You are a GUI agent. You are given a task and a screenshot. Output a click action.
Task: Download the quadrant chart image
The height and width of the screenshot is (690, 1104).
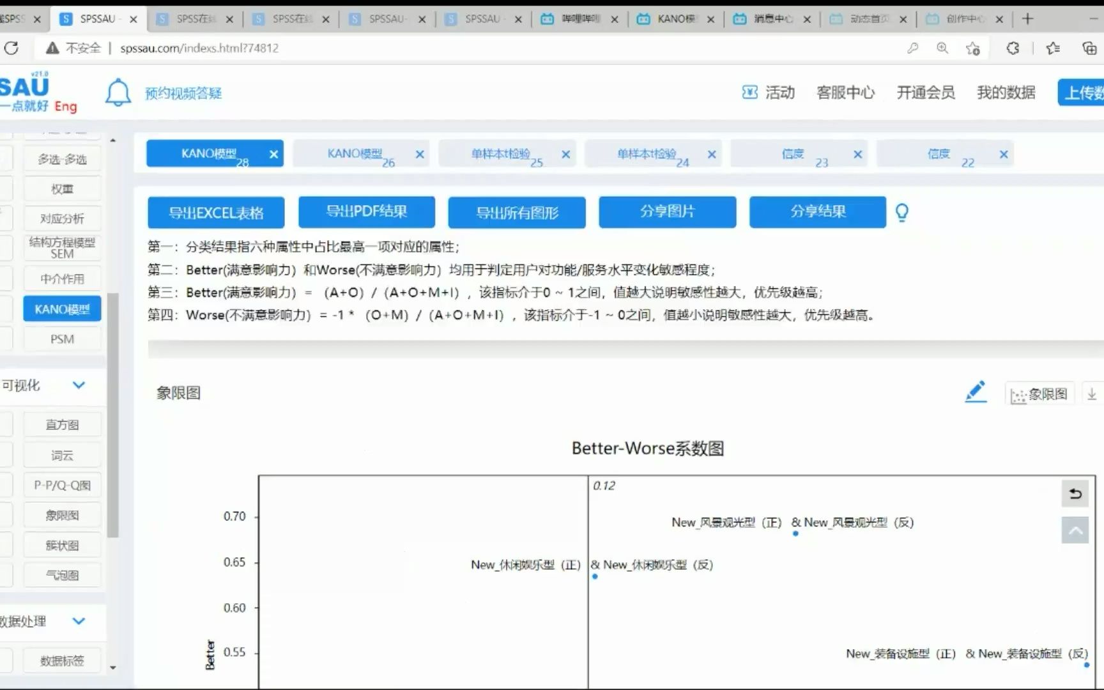[1092, 394]
